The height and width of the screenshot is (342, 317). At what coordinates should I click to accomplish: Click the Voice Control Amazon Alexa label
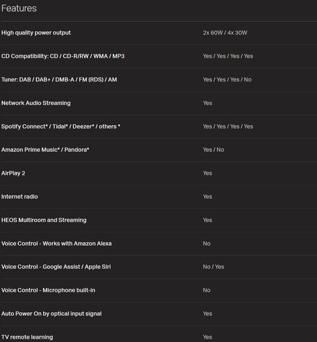pos(57,244)
